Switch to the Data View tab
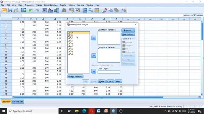204x114 pixels. [x=6, y=102]
